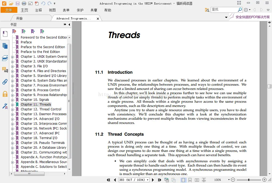Click the magnifier search button
Image resolution: width=272 pixels, height=183 pixels.
click(240, 10)
